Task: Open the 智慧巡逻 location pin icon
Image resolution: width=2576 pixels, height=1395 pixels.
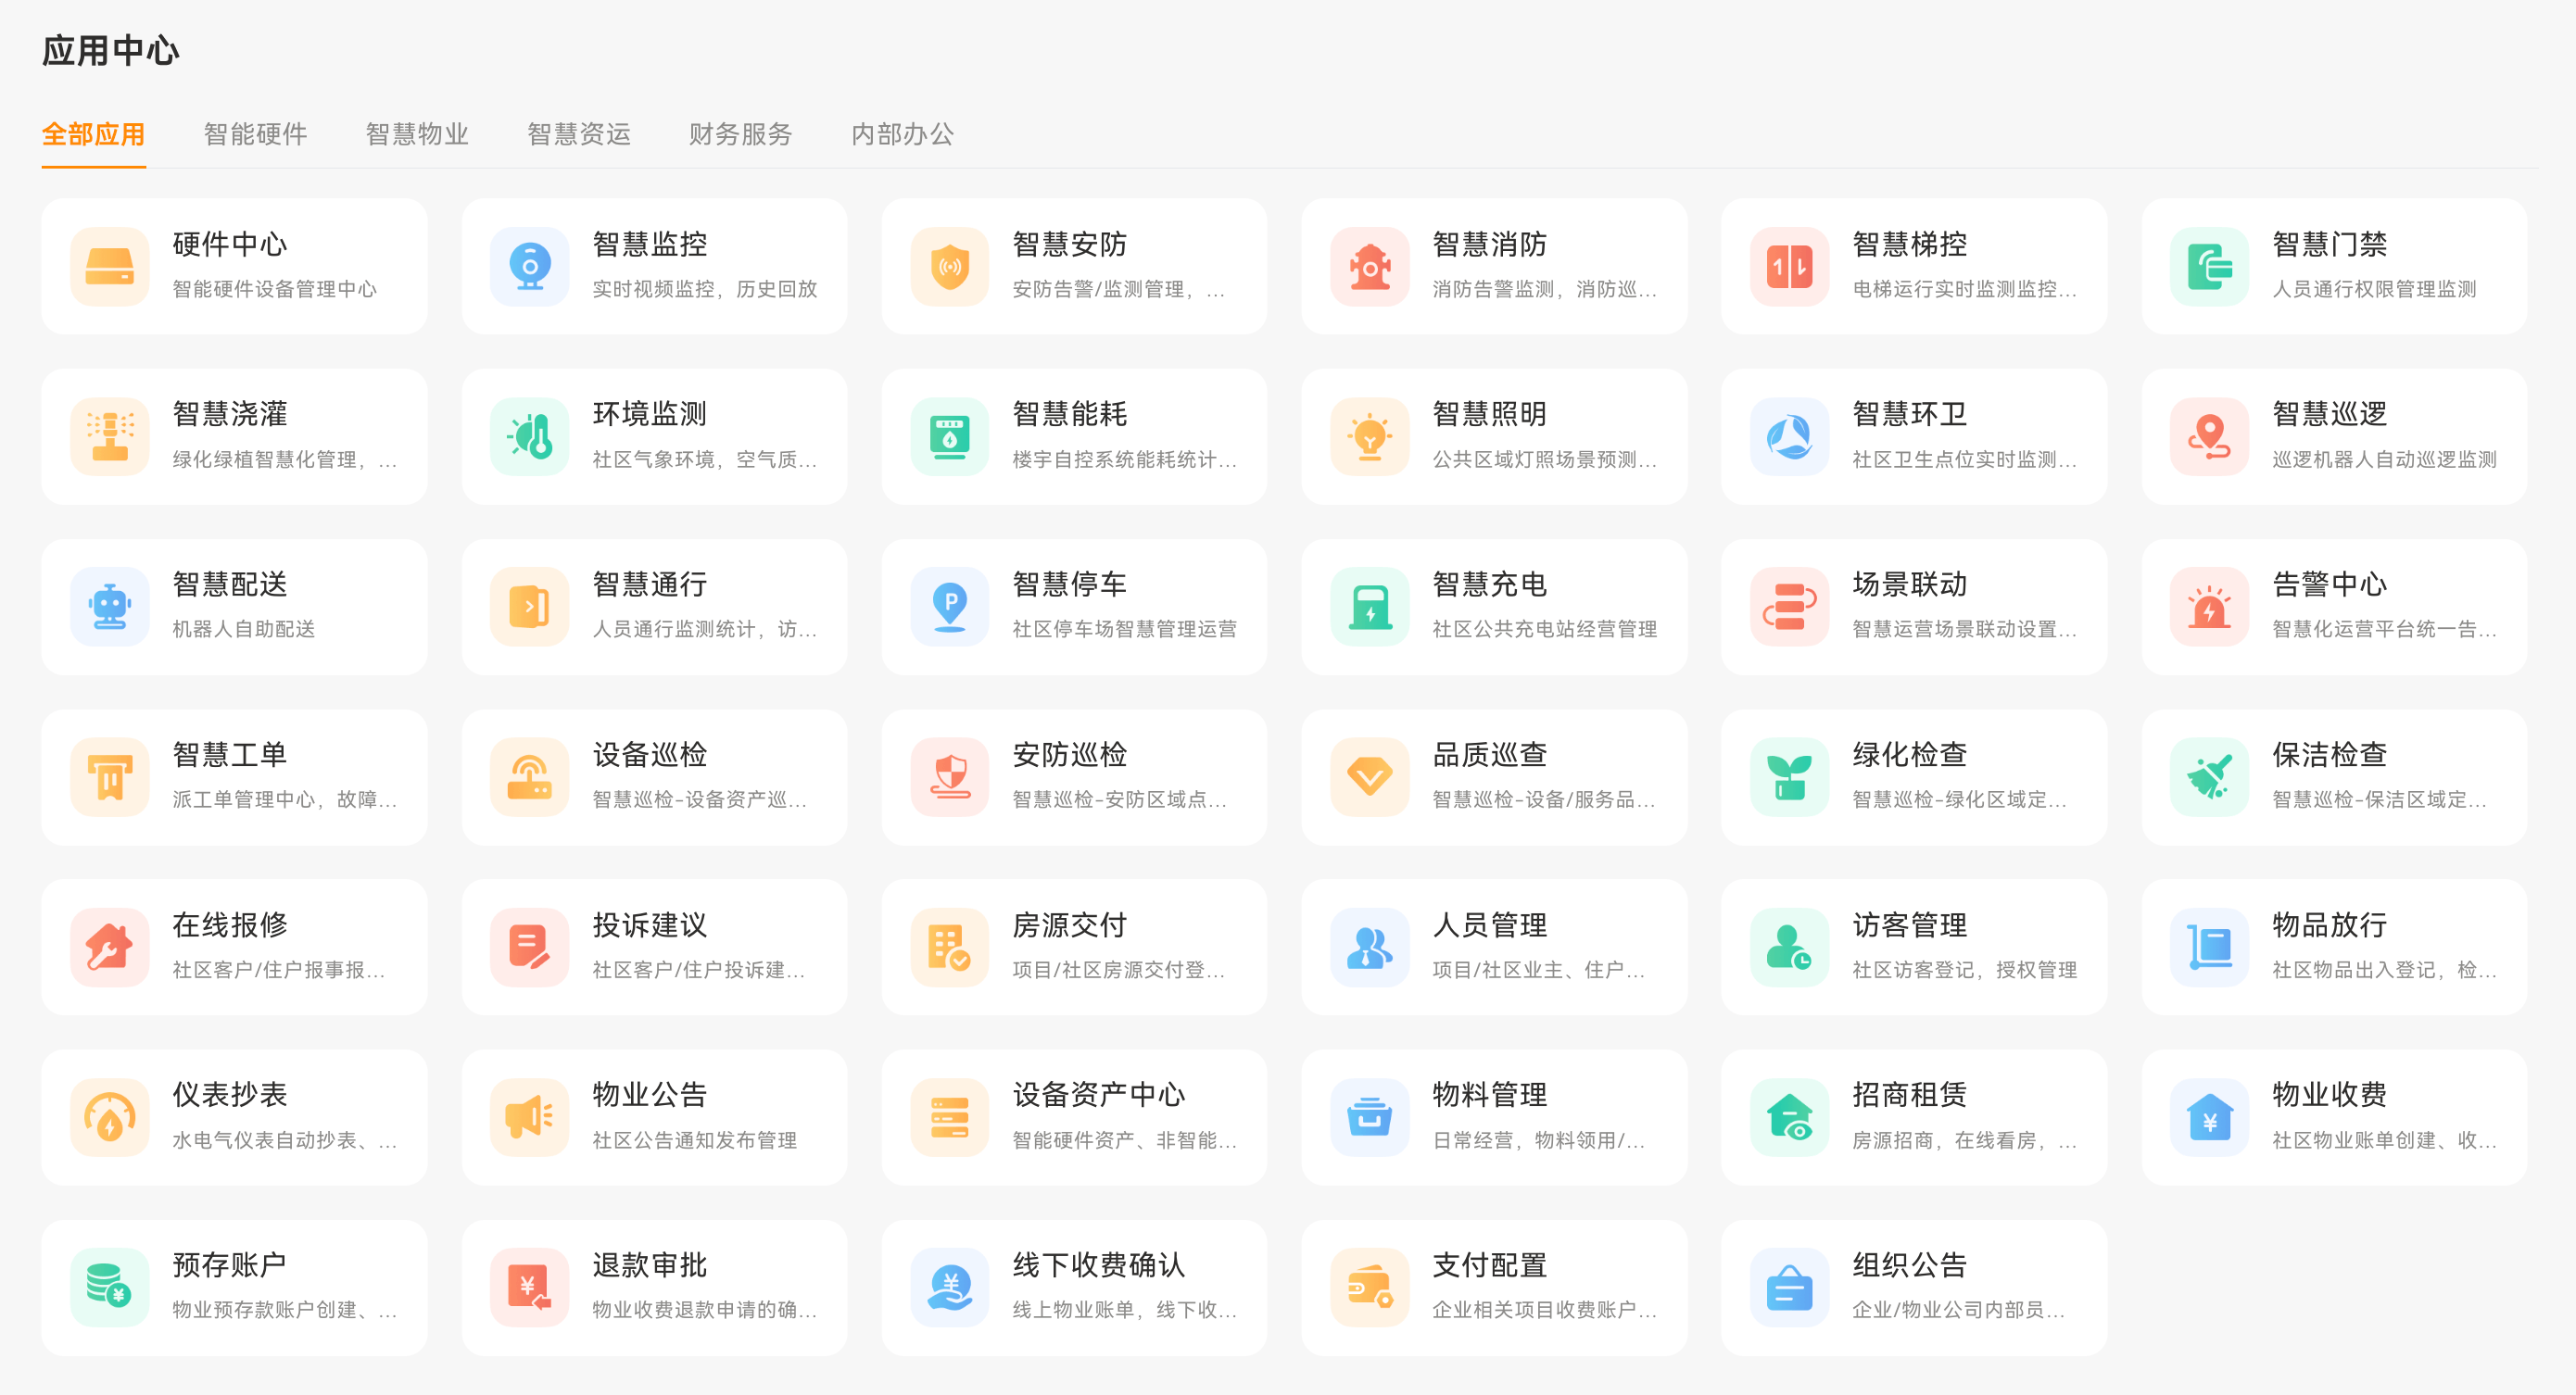Action: coord(2210,436)
